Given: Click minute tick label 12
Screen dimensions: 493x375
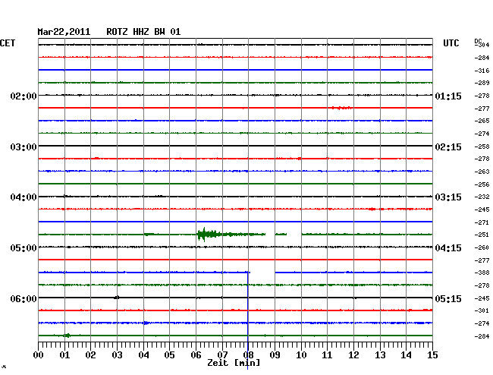Looking at the screenshot, I should coord(353,355).
